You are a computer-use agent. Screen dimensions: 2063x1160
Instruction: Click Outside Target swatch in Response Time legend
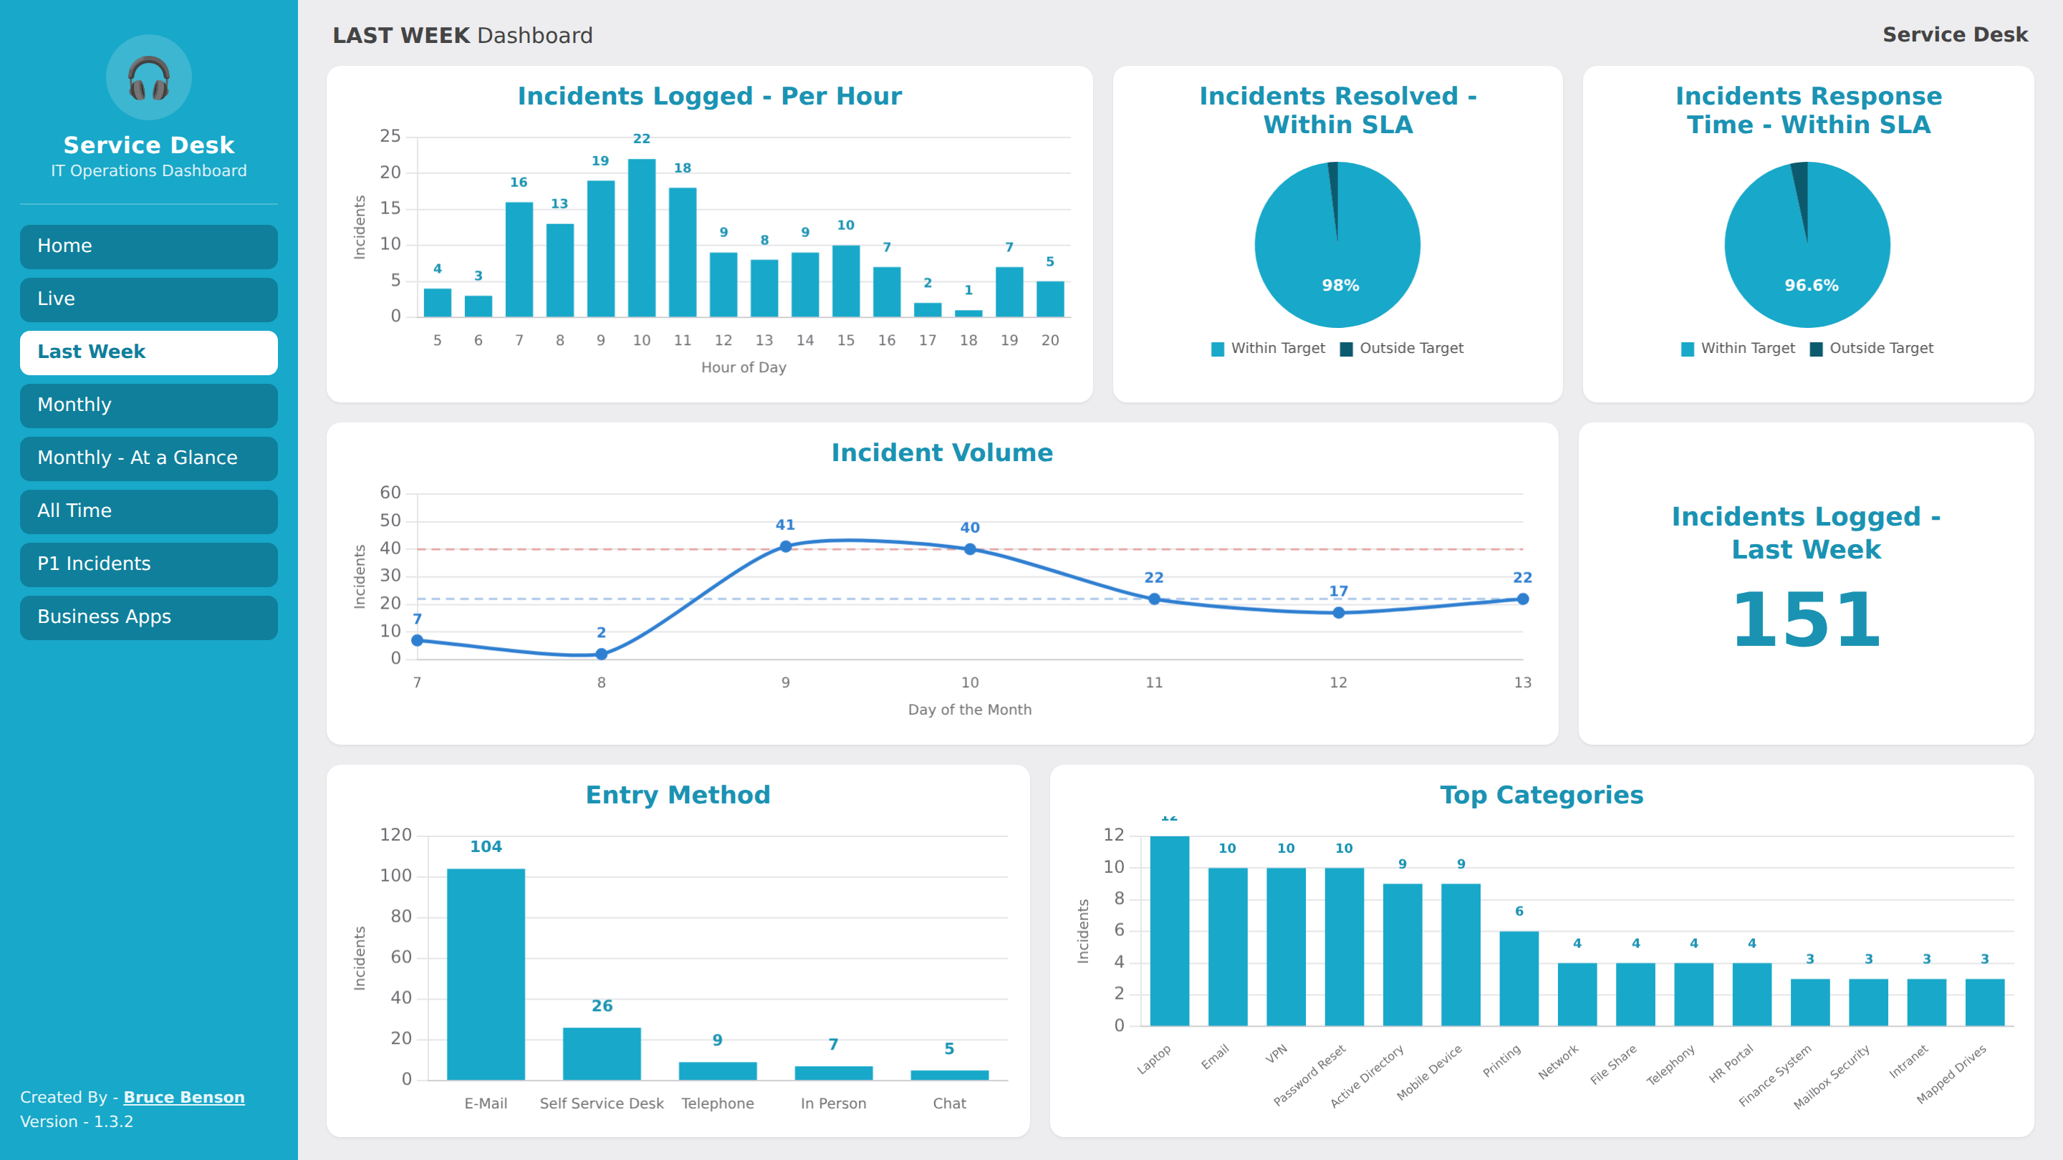pyautogui.click(x=1817, y=349)
